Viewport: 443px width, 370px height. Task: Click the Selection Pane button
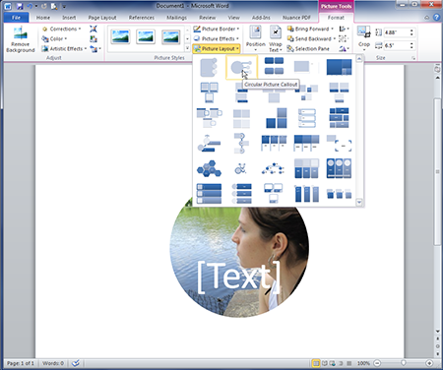coord(308,49)
